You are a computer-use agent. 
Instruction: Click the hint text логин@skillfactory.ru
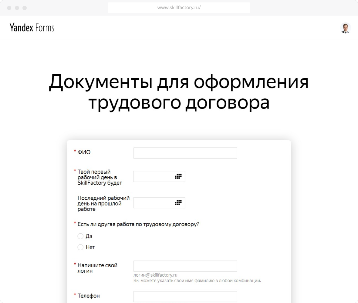pyautogui.click(x=156, y=274)
